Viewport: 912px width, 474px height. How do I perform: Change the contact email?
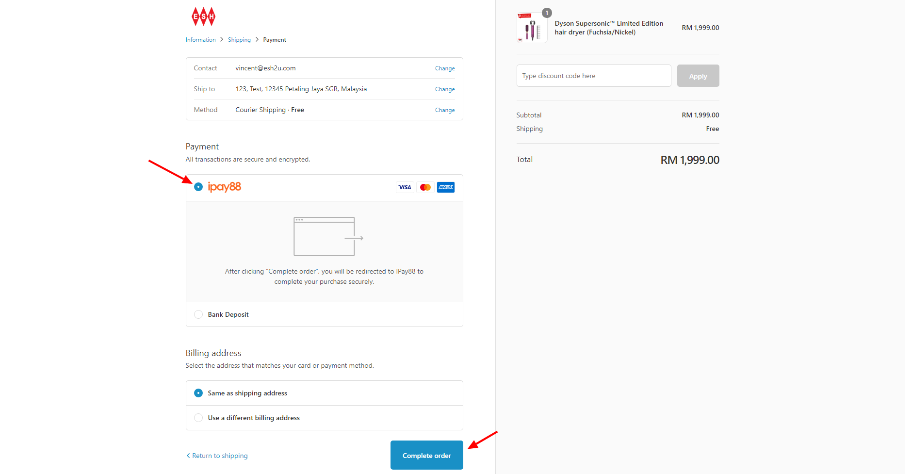pos(445,68)
